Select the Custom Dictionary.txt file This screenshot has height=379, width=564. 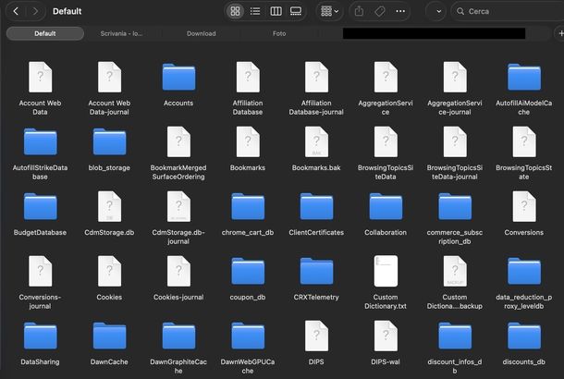[386, 283]
